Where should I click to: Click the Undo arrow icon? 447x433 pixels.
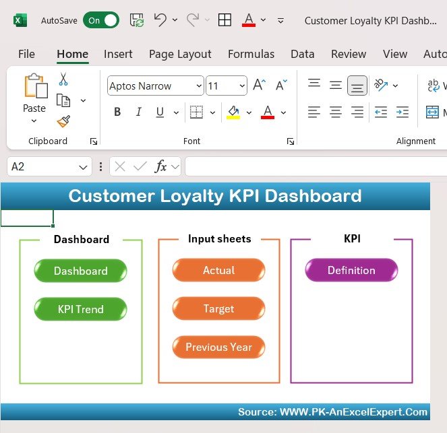pyautogui.click(x=160, y=20)
